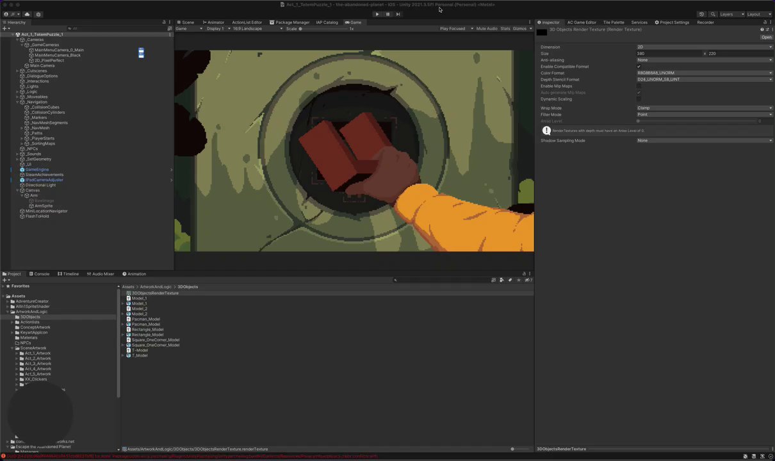This screenshot has width=775, height=461.
Task: Toggle Enable Compatible Format checkbox
Action: [639, 67]
